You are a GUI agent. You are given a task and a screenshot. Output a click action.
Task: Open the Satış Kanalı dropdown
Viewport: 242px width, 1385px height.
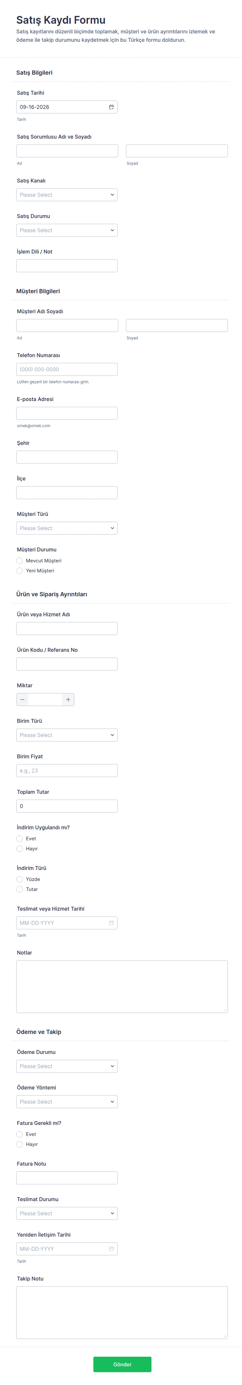[67, 195]
